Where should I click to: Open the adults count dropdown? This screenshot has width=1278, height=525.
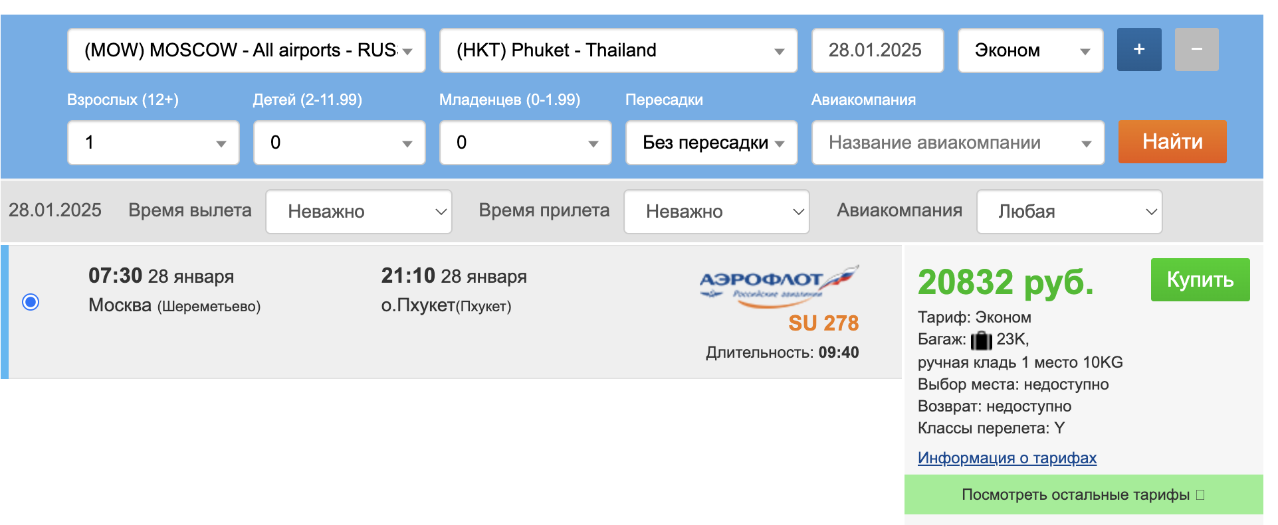click(x=154, y=143)
